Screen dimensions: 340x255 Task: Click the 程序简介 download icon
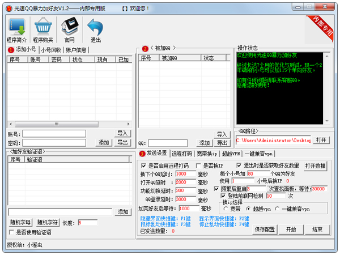click(16, 27)
